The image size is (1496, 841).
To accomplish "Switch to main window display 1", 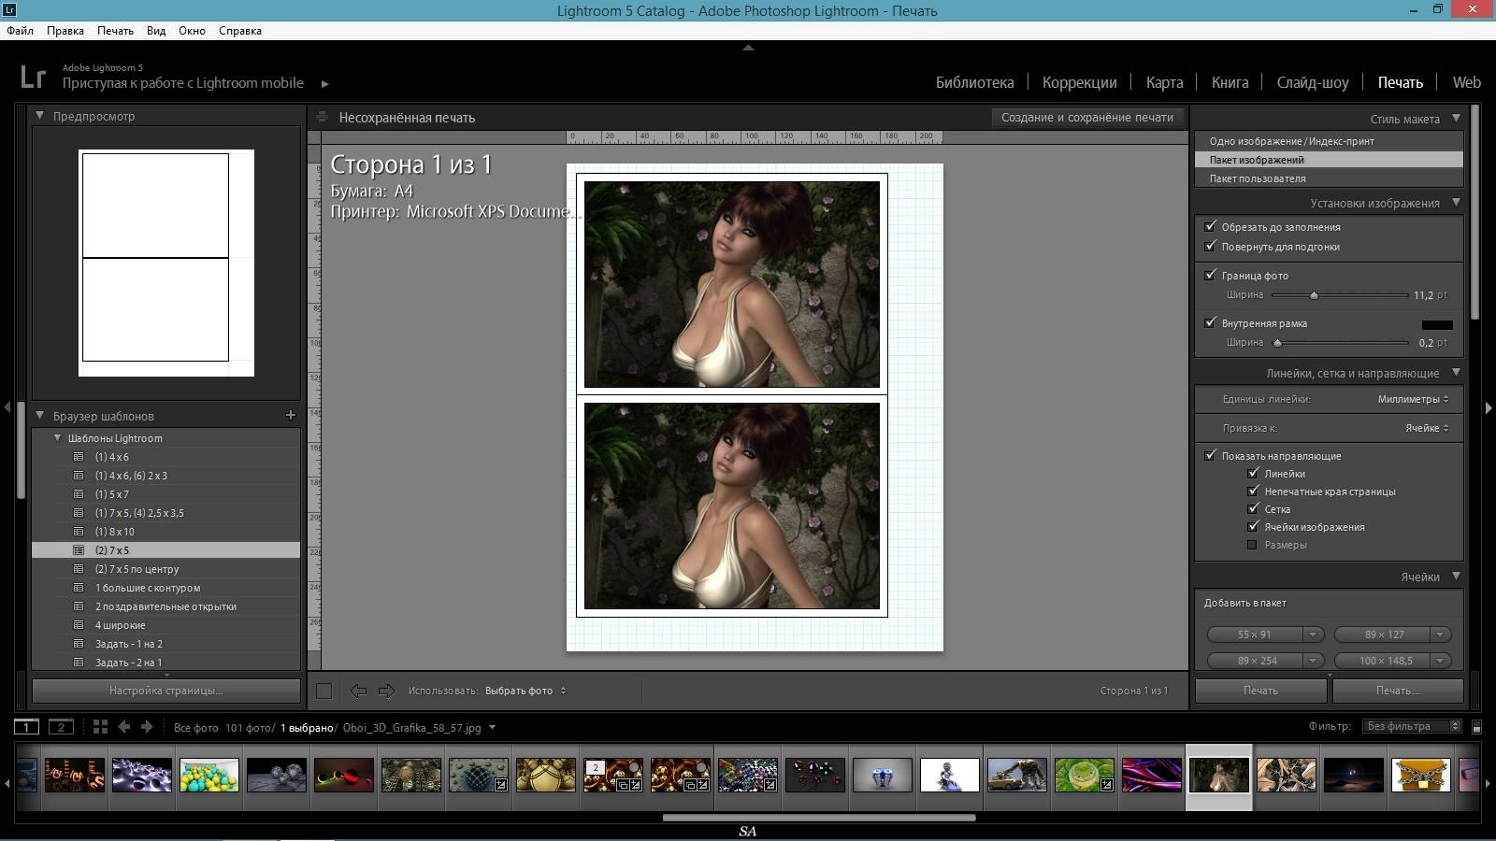I will coord(26,727).
